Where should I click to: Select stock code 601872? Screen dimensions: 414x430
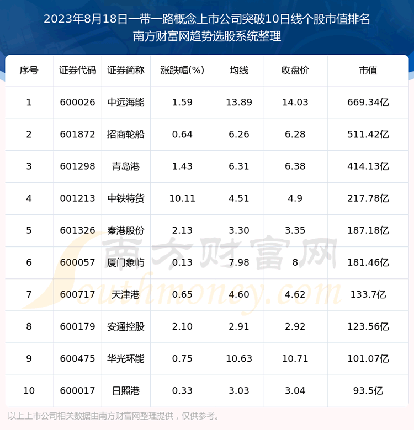point(77,135)
